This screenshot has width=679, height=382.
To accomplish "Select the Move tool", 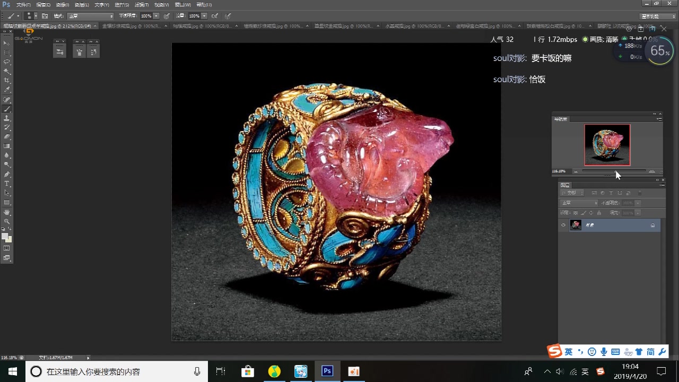I will point(7,43).
